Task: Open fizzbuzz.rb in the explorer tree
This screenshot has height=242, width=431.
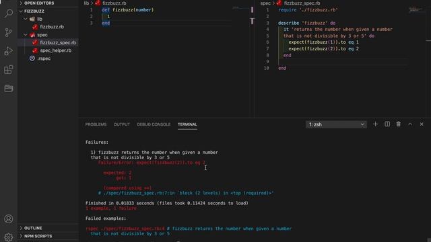Action: tap(52, 27)
